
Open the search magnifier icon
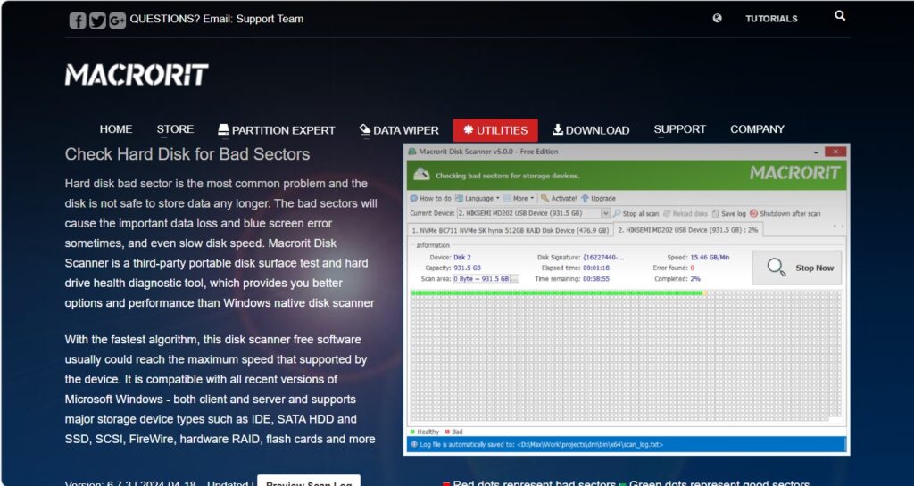839,16
